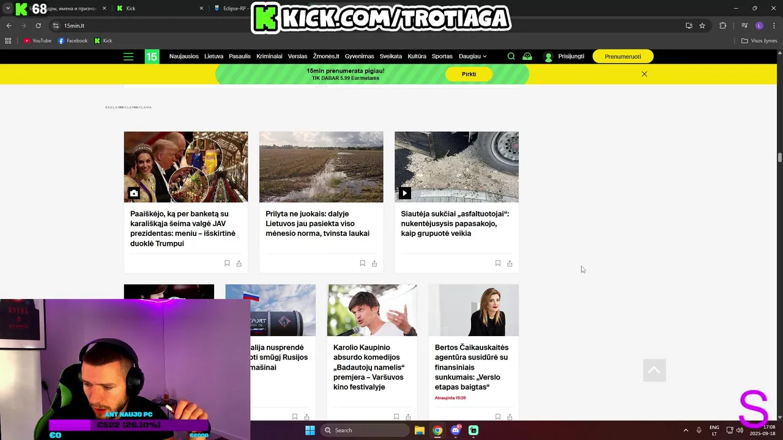Open the Chrome tab search dropdown
Viewport: 783px width, 440px height.
click(x=8, y=8)
